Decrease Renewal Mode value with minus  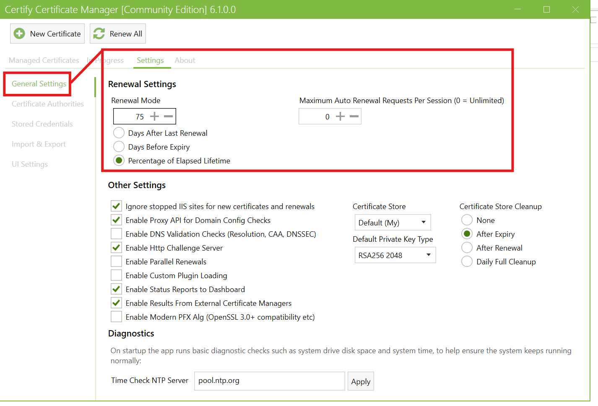tap(169, 116)
